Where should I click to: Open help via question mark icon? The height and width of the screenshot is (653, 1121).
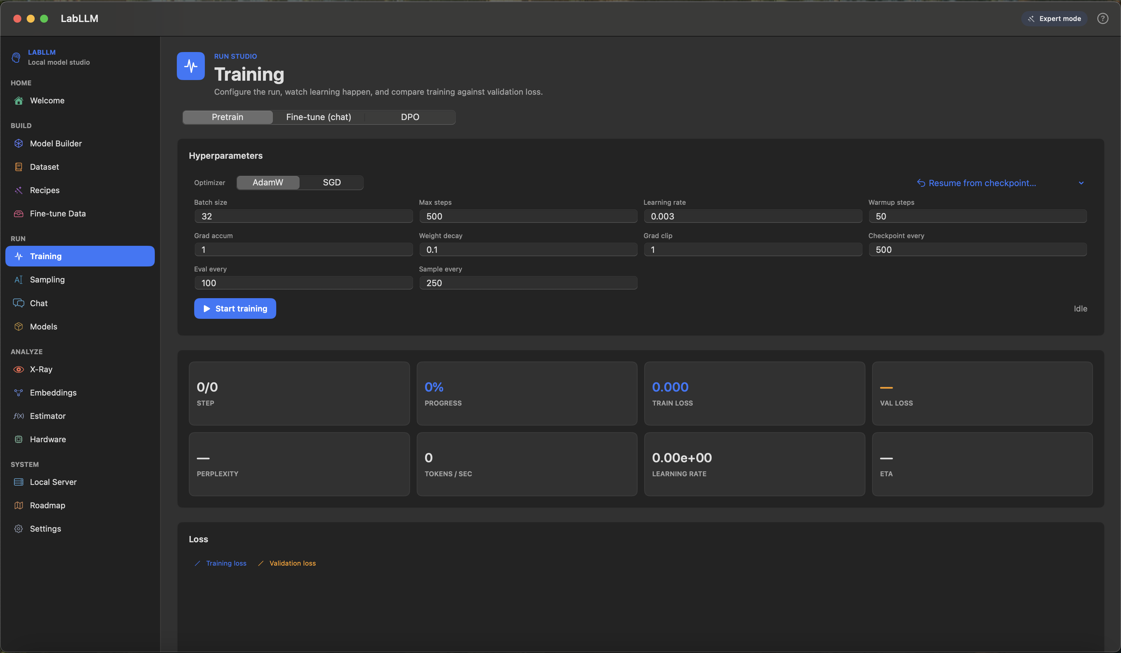click(1102, 19)
